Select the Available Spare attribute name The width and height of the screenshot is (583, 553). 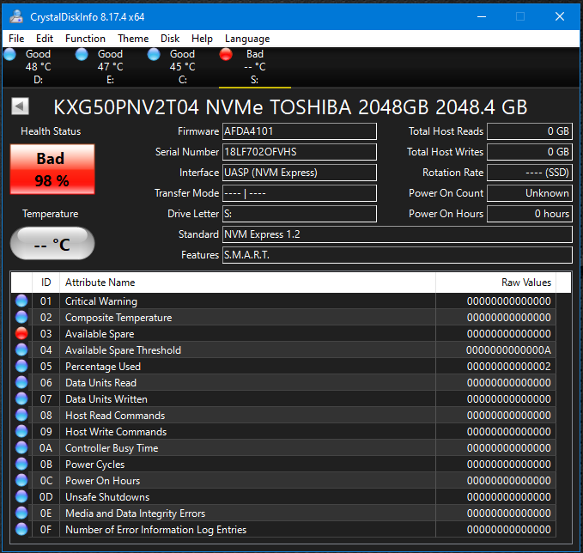pos(100,334)
